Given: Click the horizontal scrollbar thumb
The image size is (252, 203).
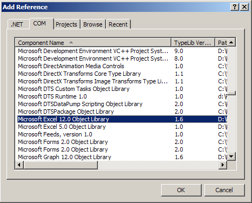Looking at the screenshot, I should pos(61,165).
